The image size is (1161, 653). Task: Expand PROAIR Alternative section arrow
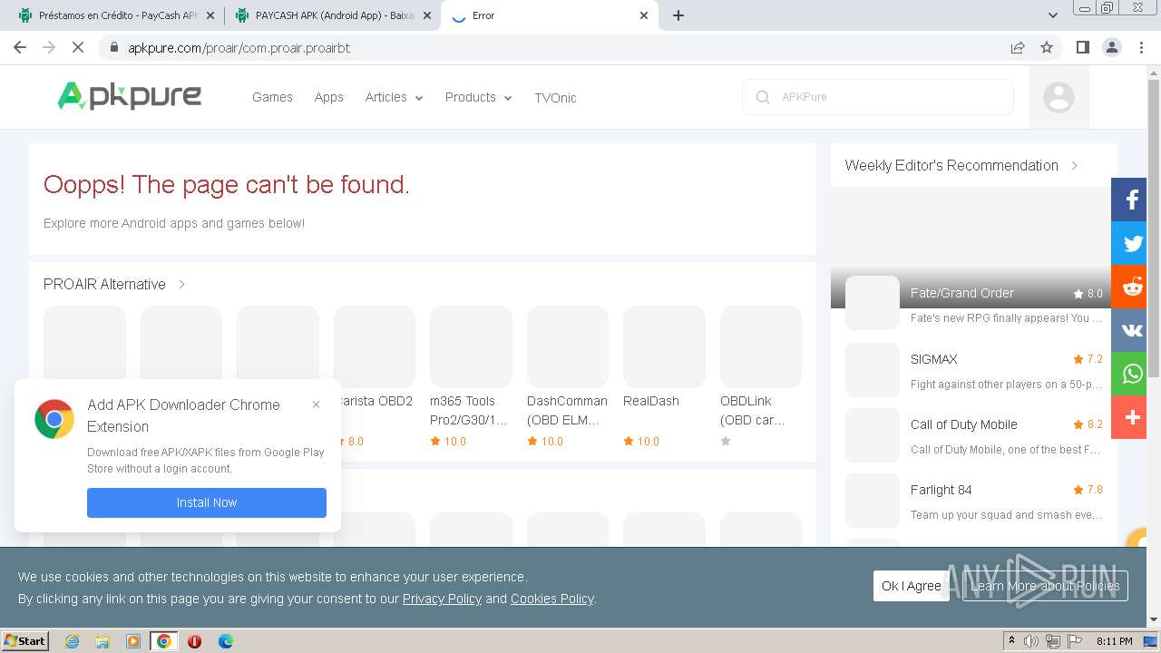coord(182,284)
